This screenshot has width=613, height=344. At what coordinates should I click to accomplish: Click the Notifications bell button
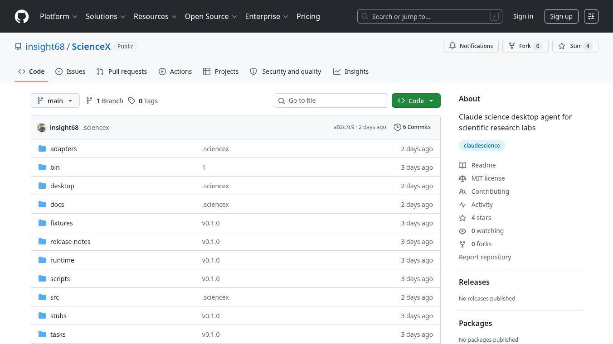coord(471,46)
